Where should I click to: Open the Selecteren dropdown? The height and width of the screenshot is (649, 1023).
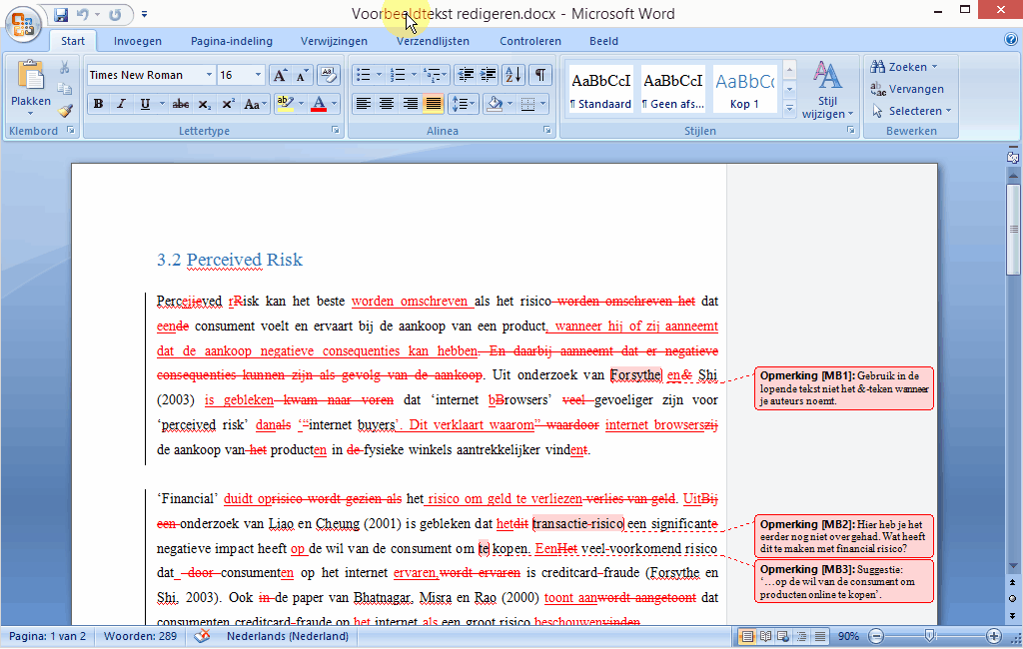tap(912, 111)
